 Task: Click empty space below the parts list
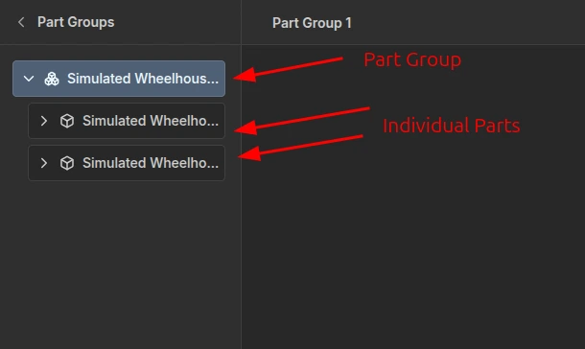(x=119, y=261)
